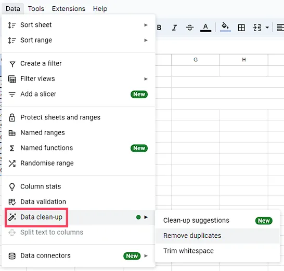Click the Sort range icon
Viewport: 284px width, 271px height.
pos(12,40)
